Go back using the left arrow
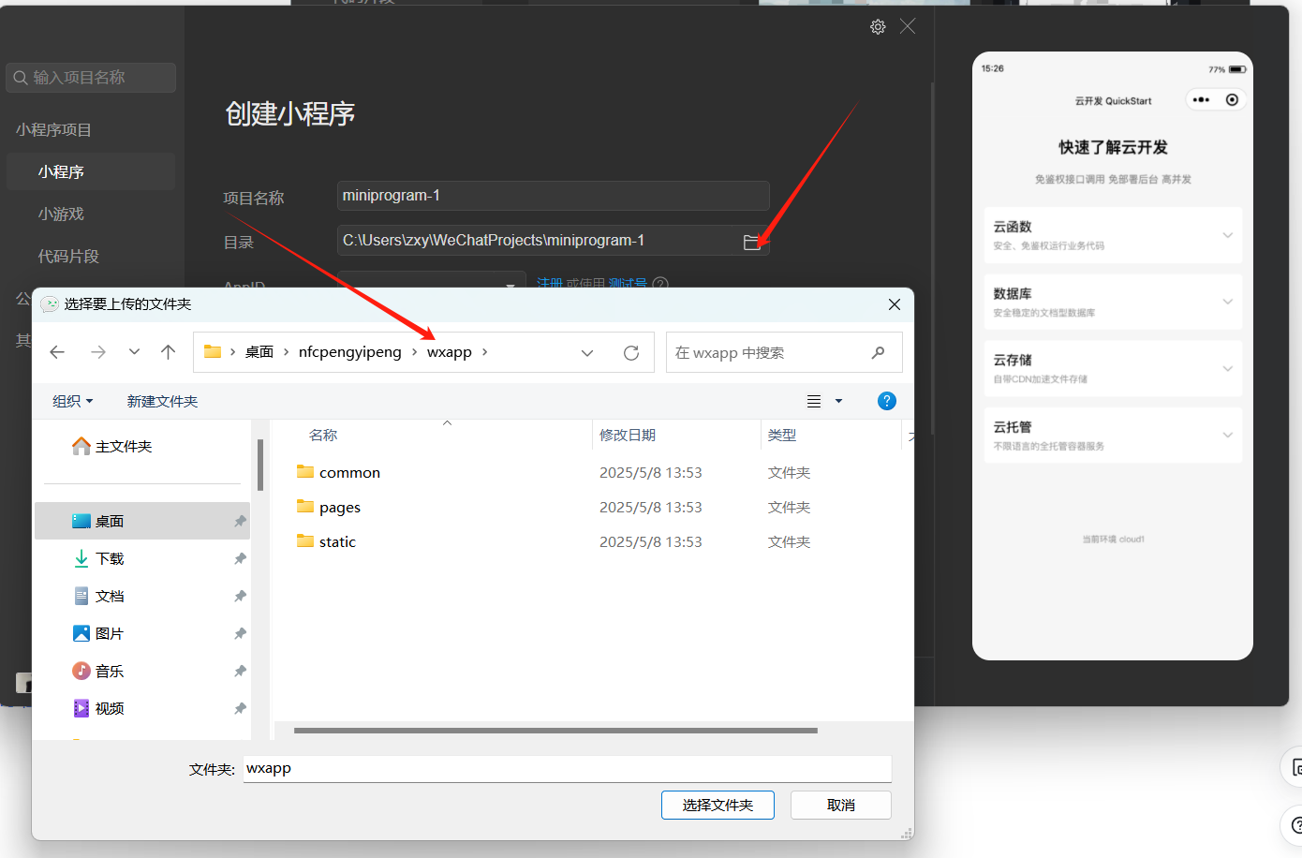Screen dimensions: 1302x858 [x=57, y=352]
